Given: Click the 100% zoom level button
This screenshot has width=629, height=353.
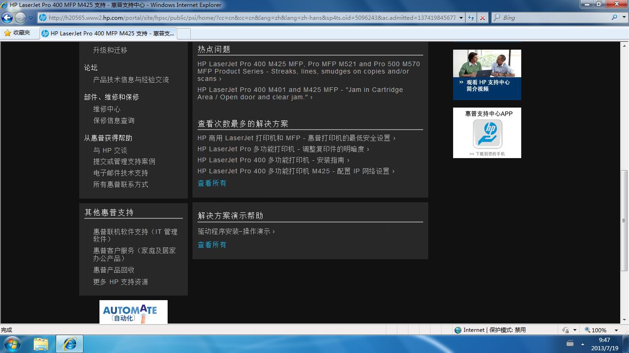Looking at the screenshot, I should pos(596,330).
